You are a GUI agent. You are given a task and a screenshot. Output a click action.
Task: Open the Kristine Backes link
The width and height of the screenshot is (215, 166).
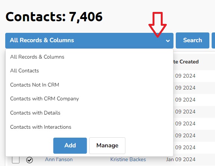tap(128, 159)
